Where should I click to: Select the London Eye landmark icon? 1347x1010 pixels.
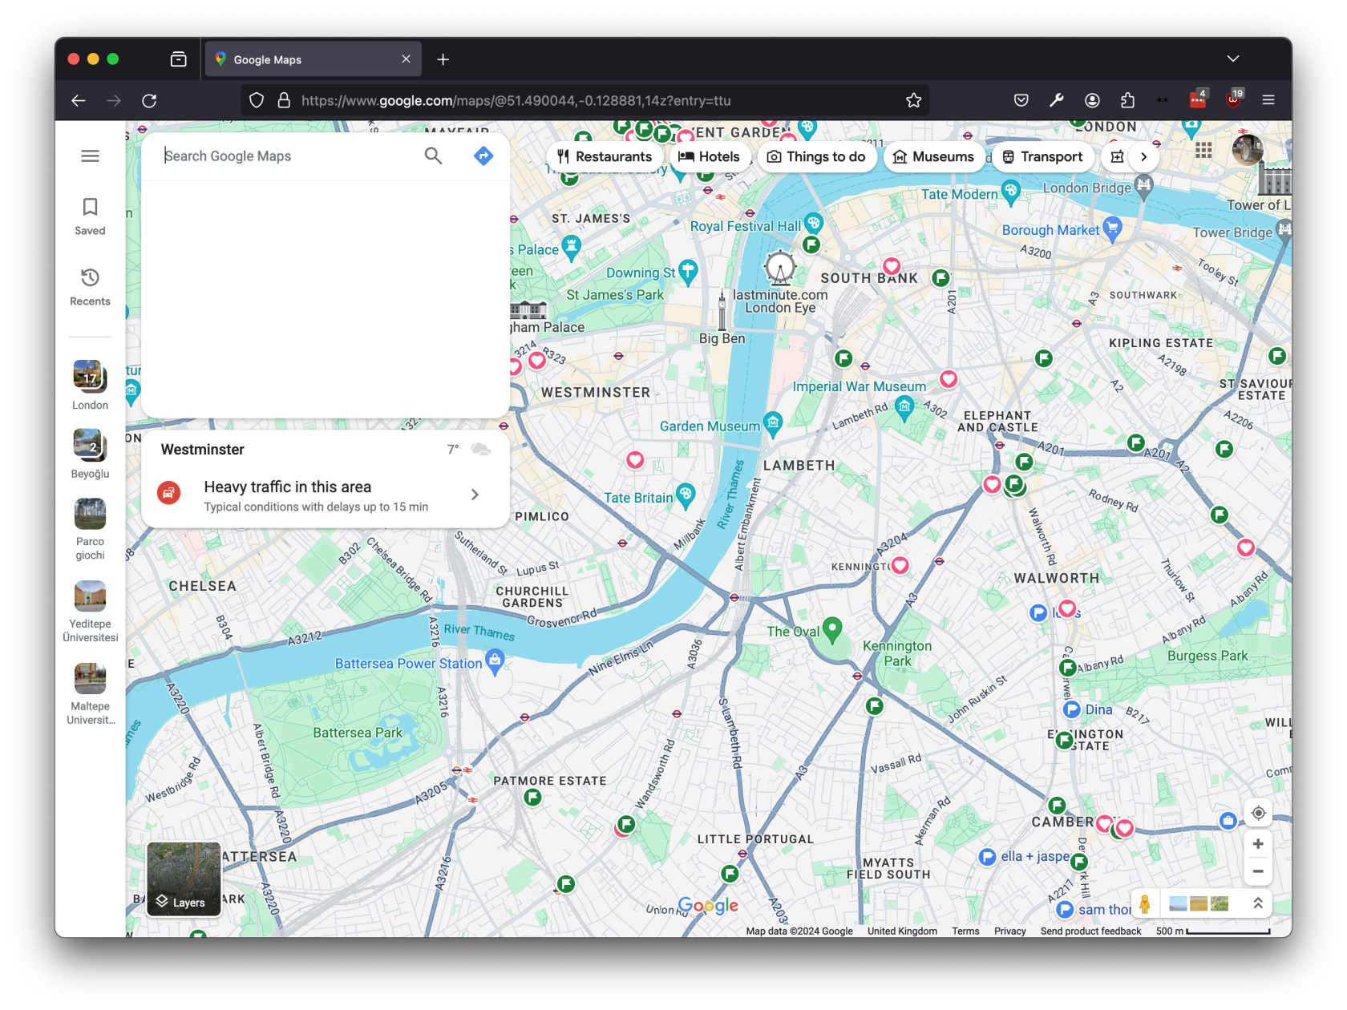click(x=780, y=267)
